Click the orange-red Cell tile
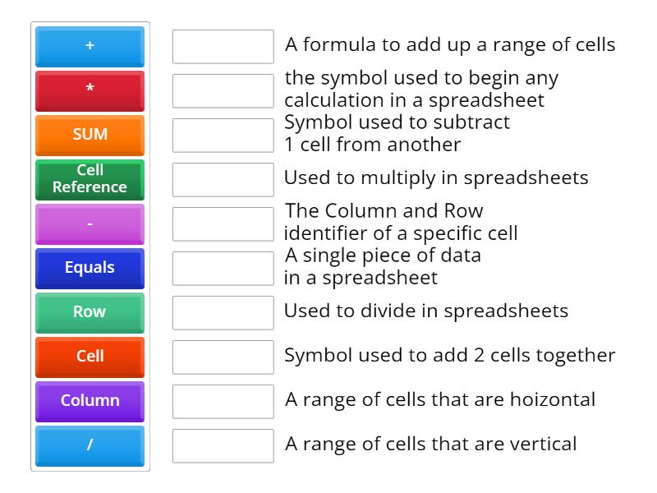 (90, 357)
